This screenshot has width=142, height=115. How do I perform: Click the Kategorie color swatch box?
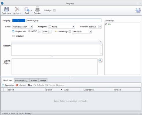pyautogui.click(x=50, y=27)
